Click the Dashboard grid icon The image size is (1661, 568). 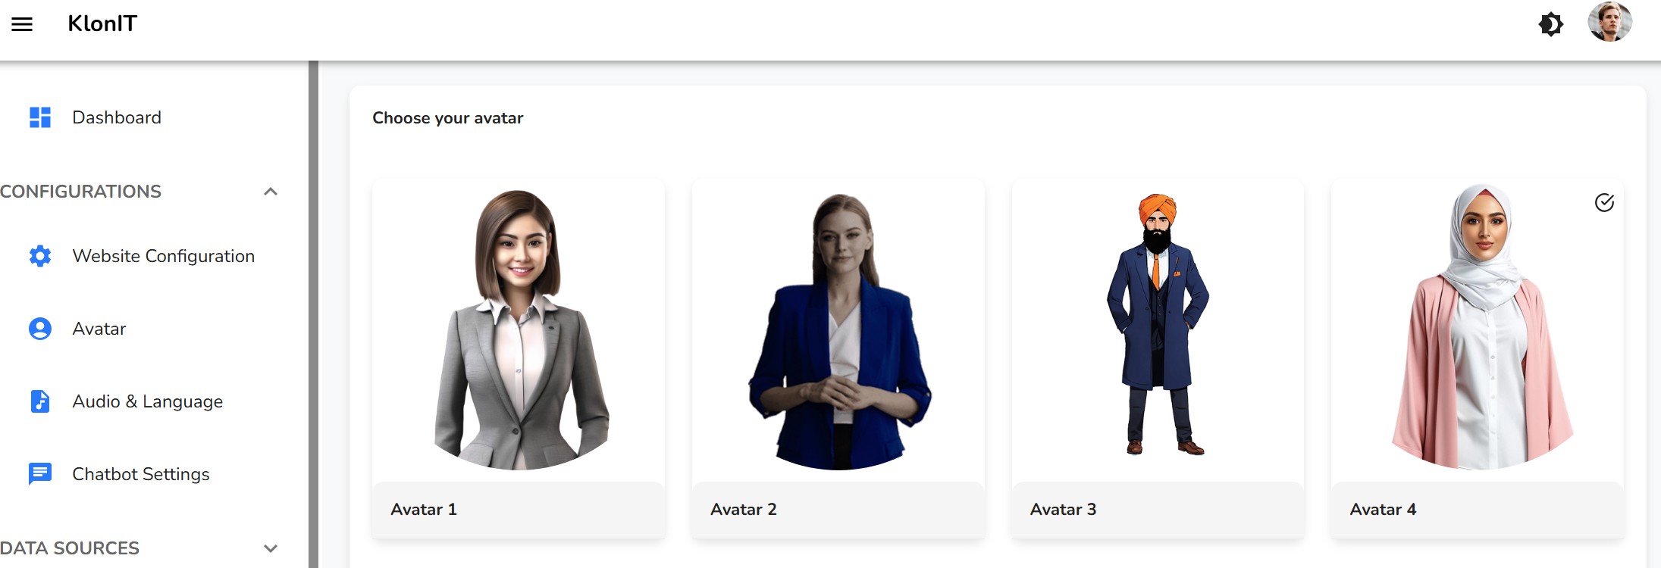pyautogui.click(x=40, y=117)
